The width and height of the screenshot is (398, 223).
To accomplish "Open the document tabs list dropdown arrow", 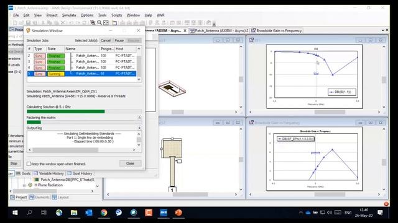I will [x=383, y=30].
